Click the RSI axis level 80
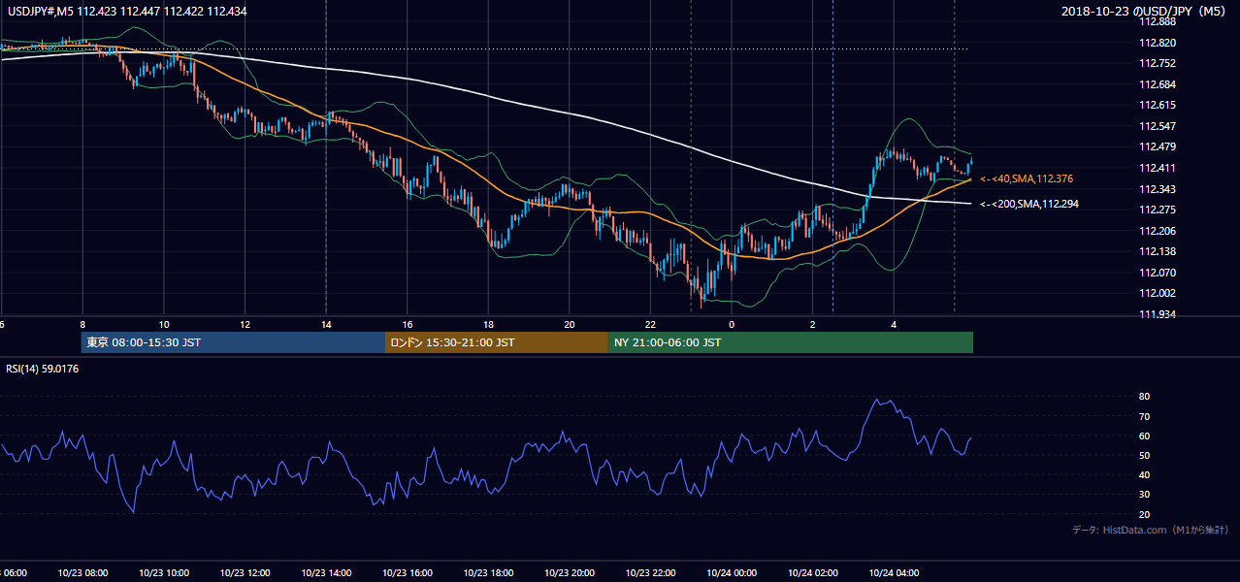Image resolution: width=1240 pixels, height=582 pixels. coord(1144,397)
